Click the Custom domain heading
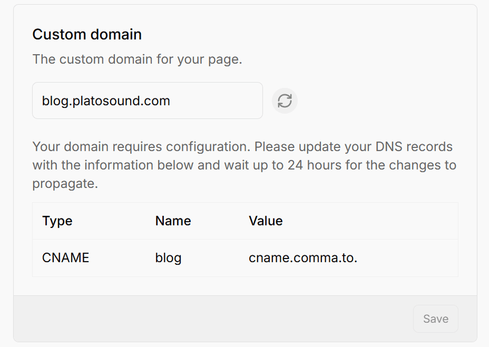The height and width of the screenshot is (347, 489). click(87, 34)
